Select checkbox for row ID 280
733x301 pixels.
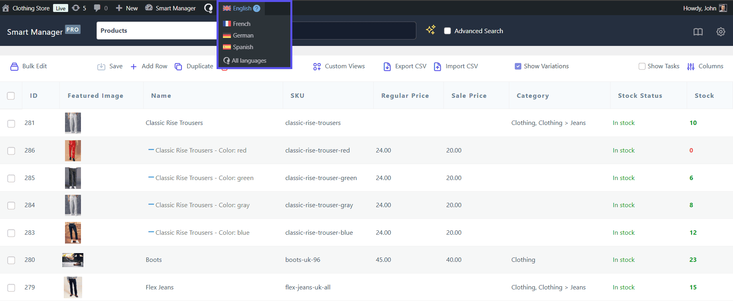pyautogui.click(x=11, y=260)
